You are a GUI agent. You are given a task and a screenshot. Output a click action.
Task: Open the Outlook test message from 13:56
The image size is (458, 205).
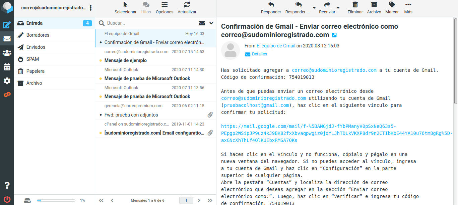tap(155, 92)
